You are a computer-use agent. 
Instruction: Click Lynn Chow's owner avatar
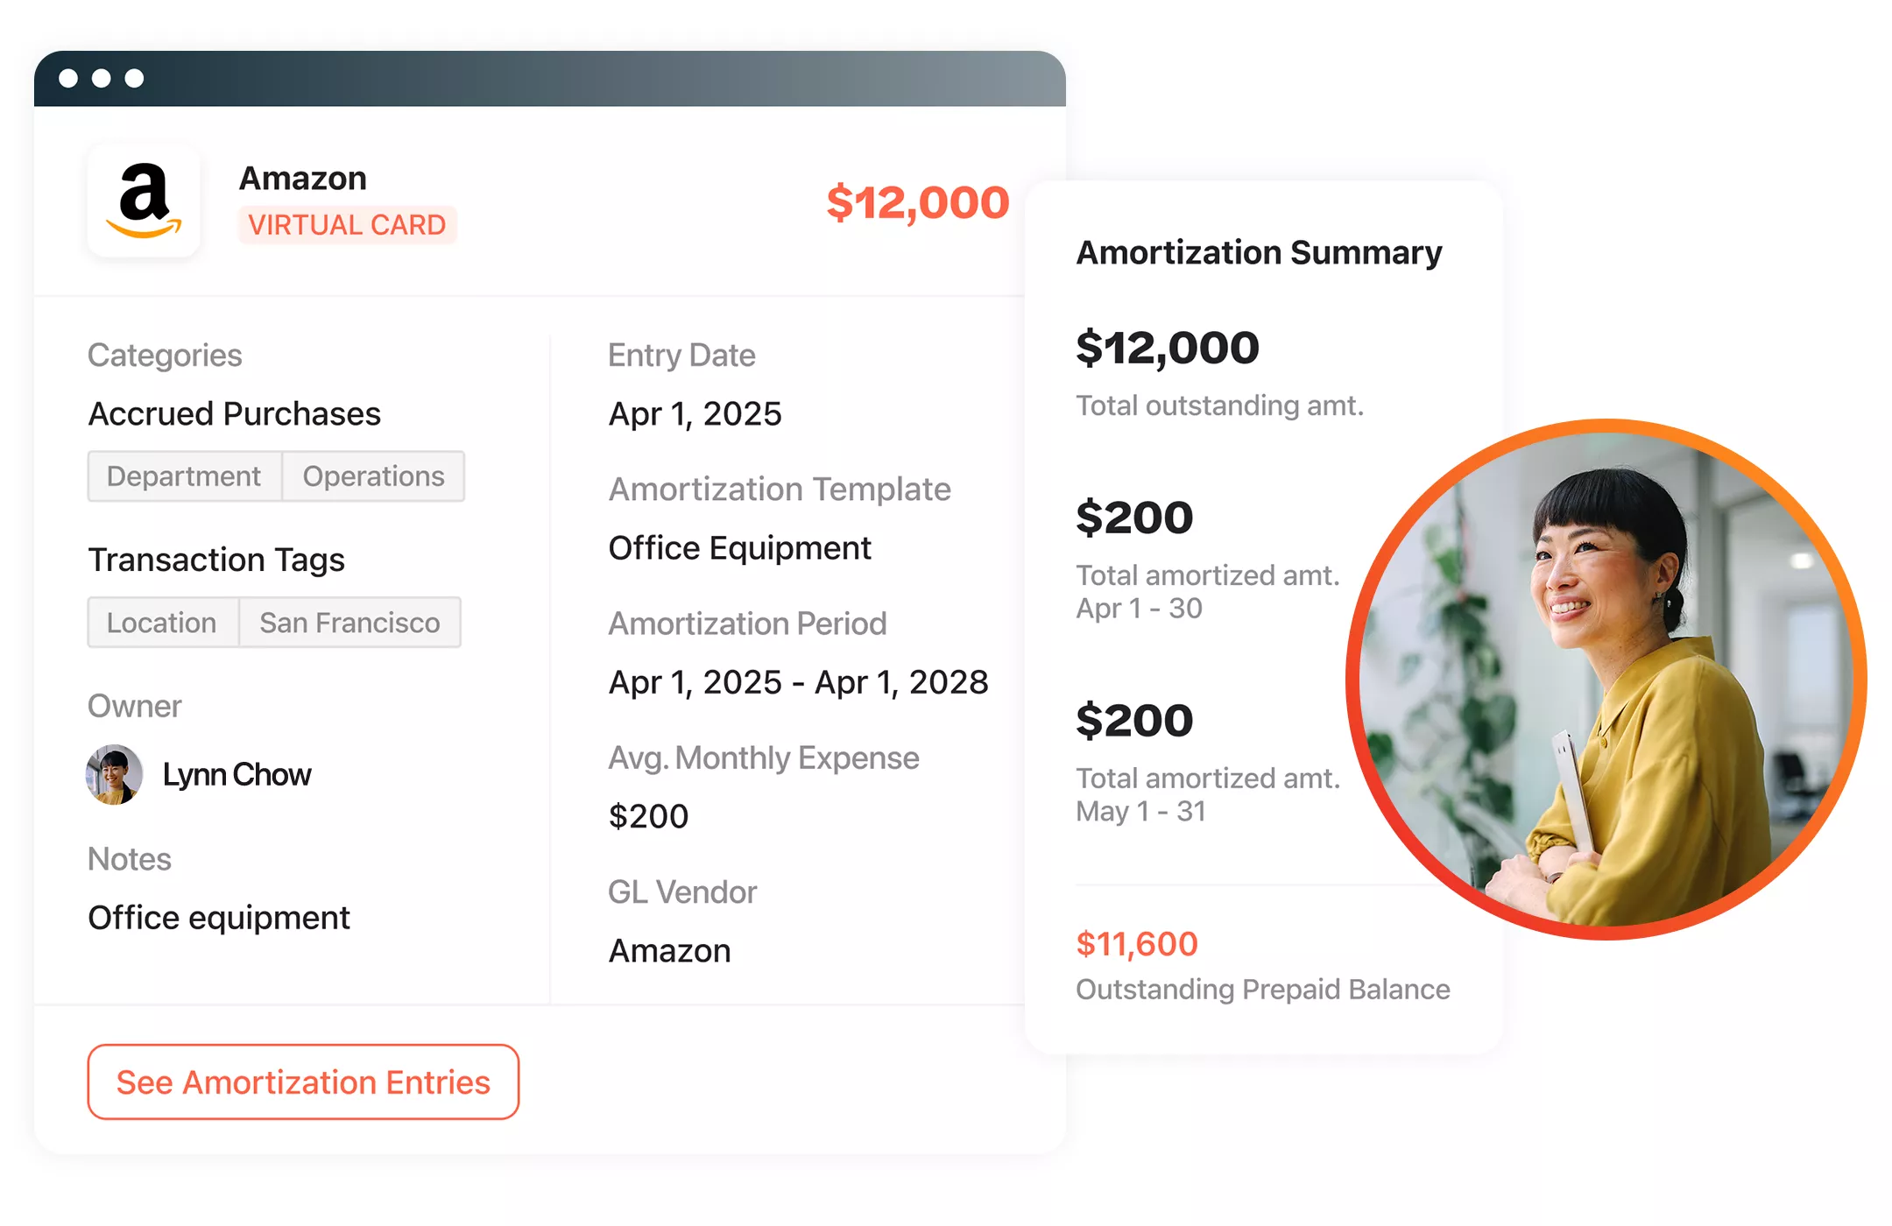[114, 775]
